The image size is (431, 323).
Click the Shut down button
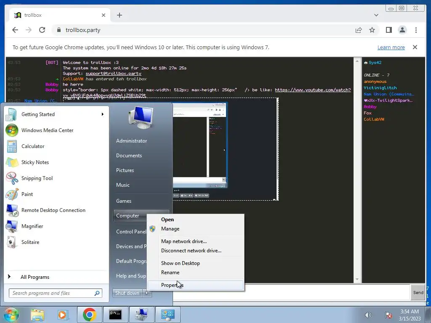click(x=127, y=293)
